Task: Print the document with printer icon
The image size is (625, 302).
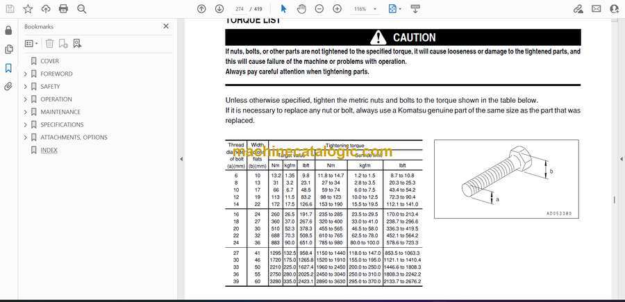Action: tap(63, 9)
